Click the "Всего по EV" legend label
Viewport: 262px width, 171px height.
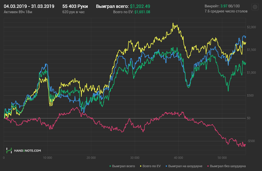click(x=151, y=166)
